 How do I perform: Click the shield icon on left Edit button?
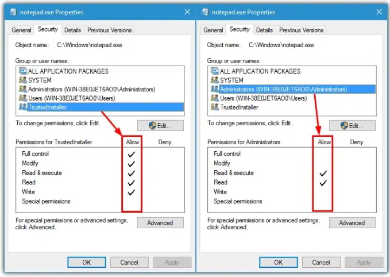pos(152,125)
